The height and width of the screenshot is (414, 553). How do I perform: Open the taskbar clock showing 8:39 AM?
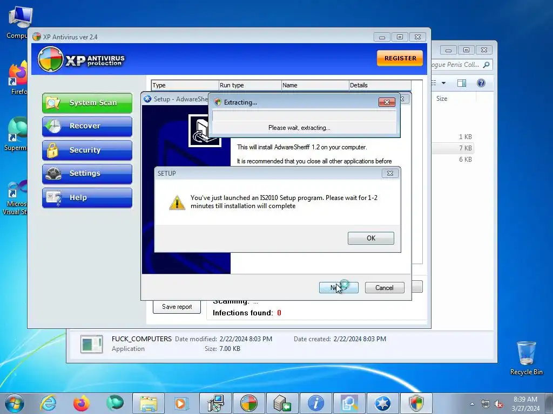point(525,404)
